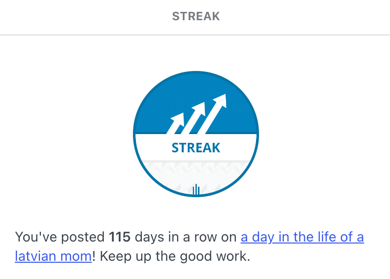Click the "latvian mom" link text
The image size is (390, 279).
tap(53, 257)
